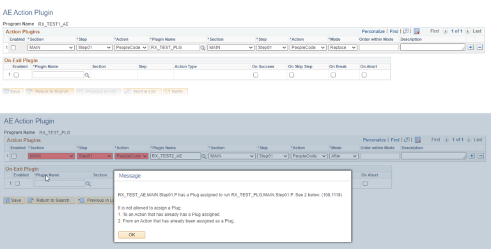Open Mode dropdown showing After
This screenshot has width=491, height=249.
coord(344,156)
